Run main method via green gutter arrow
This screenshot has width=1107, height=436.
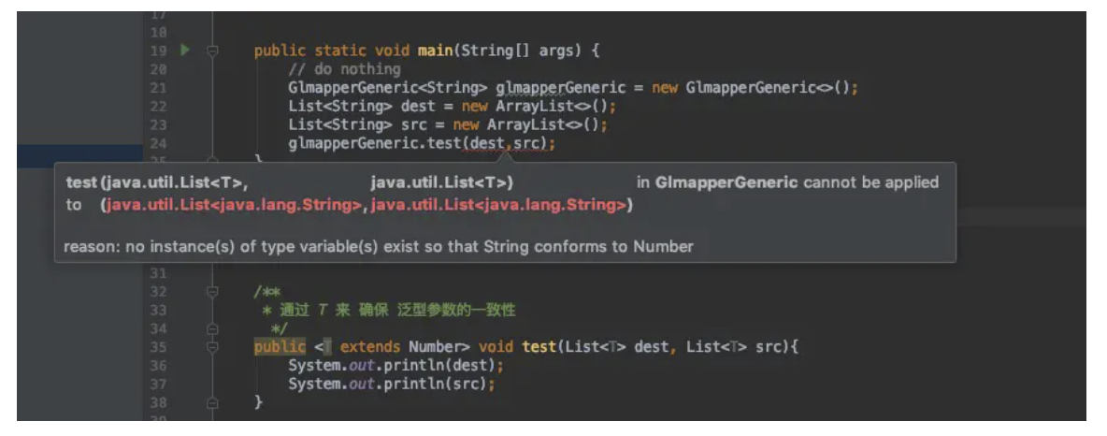coord(185,50)
